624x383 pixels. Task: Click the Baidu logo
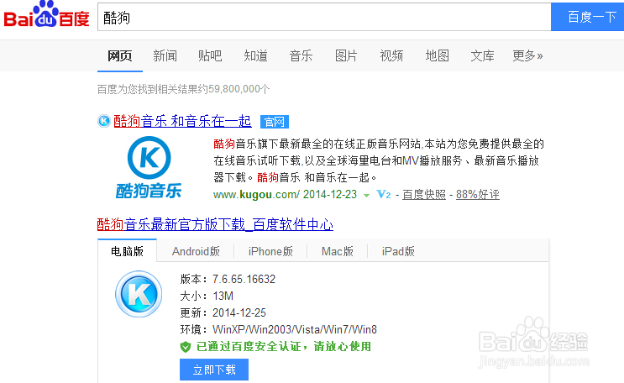[46, 14]
